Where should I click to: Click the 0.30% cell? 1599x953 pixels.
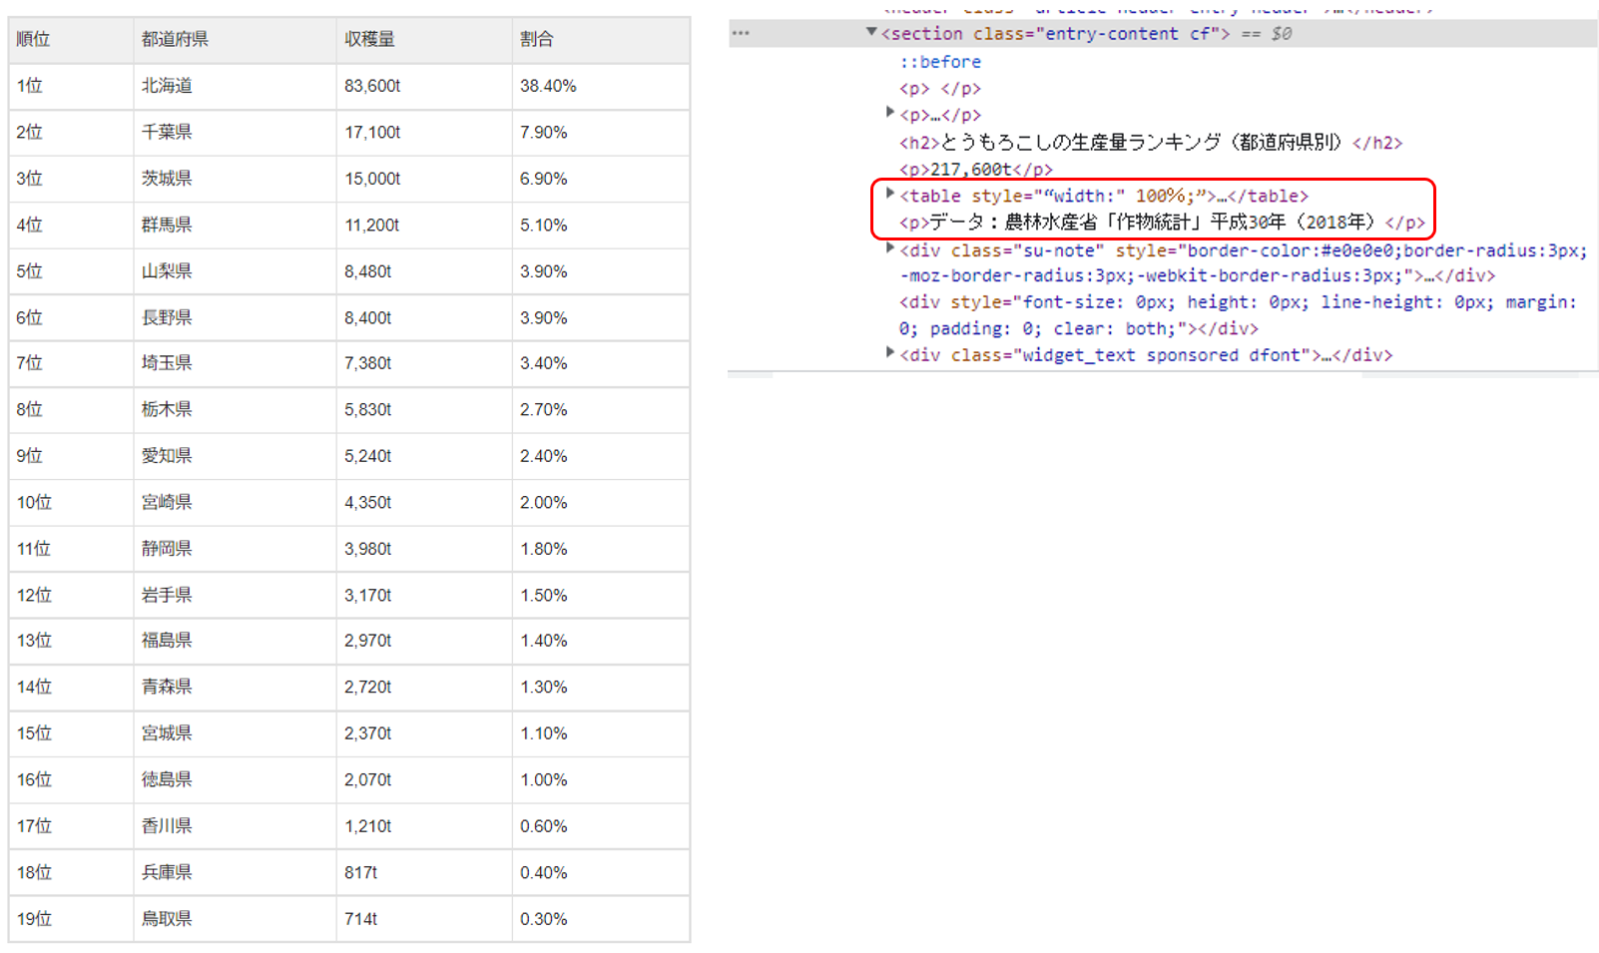tap(601, 919)
